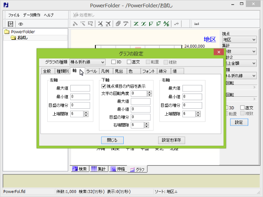Click the 下軸 最大値 input field
The width and height of the screenshot is (263, 197).
coord(141,101)
